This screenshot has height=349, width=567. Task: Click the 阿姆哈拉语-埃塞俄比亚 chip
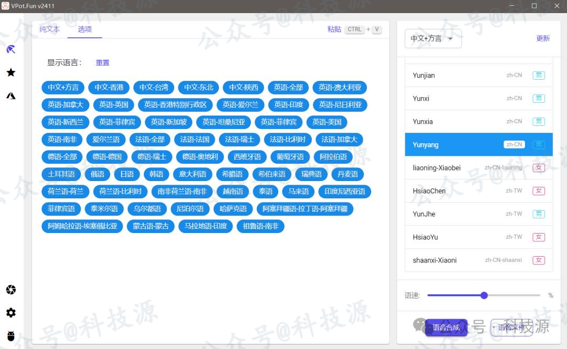tap(82, 226)
